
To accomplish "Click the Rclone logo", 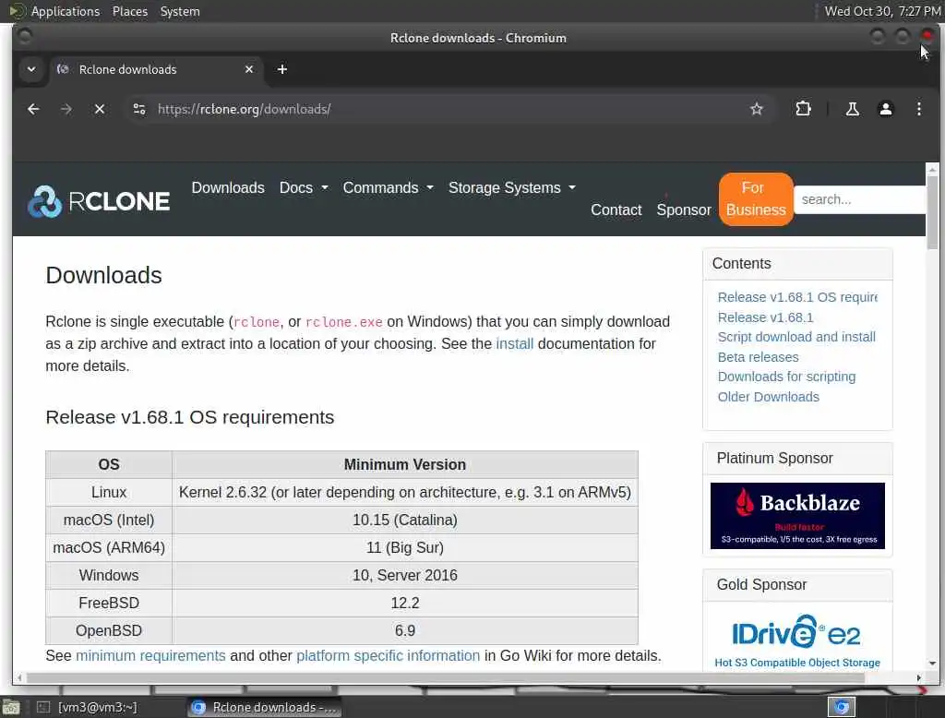I will [98, 201].
